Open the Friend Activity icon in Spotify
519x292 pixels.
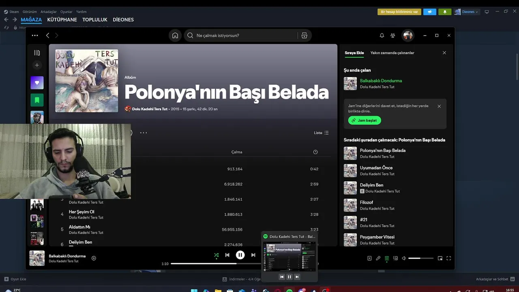(x=392, y=36)
